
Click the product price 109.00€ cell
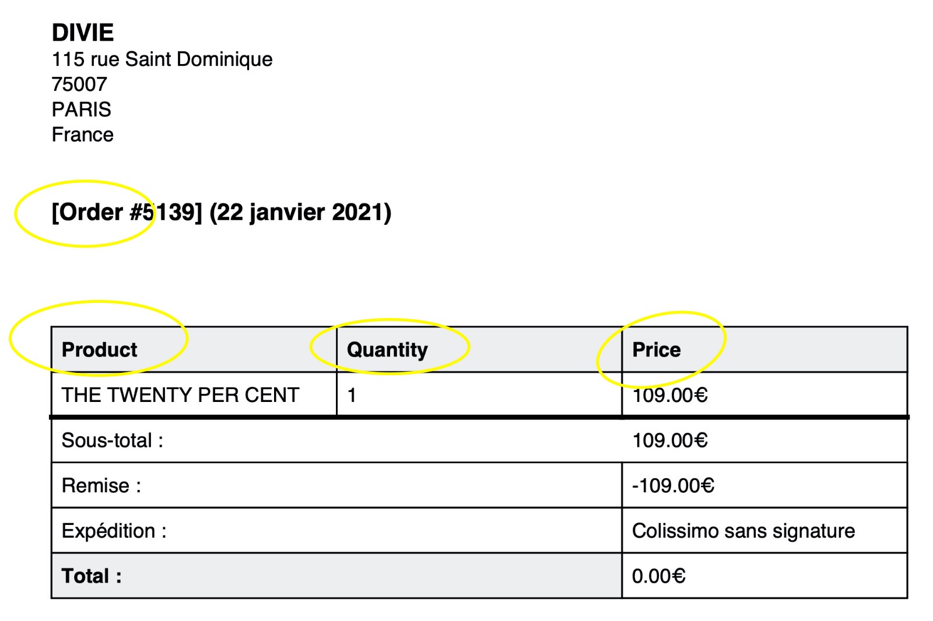point(764,394)
